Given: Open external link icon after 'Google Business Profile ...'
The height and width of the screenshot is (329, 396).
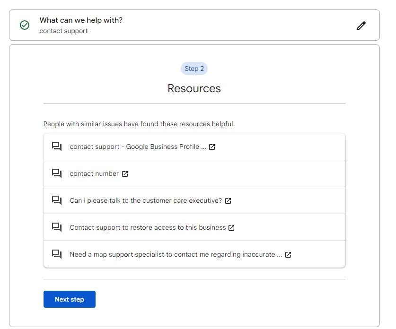Looking at the screenshot, I should [212, 147].
